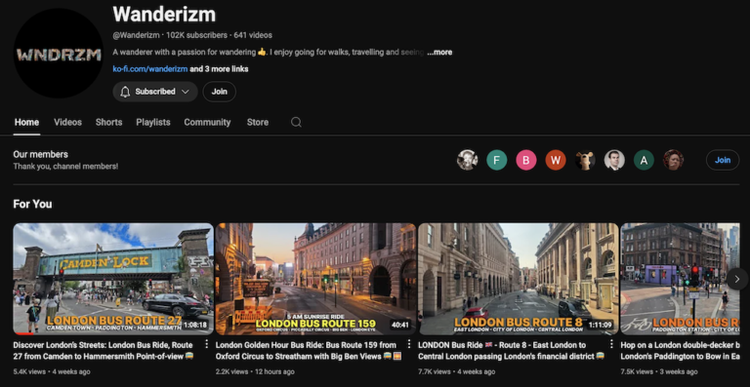Image resolution: width=750 pixels, height=387 pixels.
Task: Open the Shorts tab
Action: click(x=109, y=122)
